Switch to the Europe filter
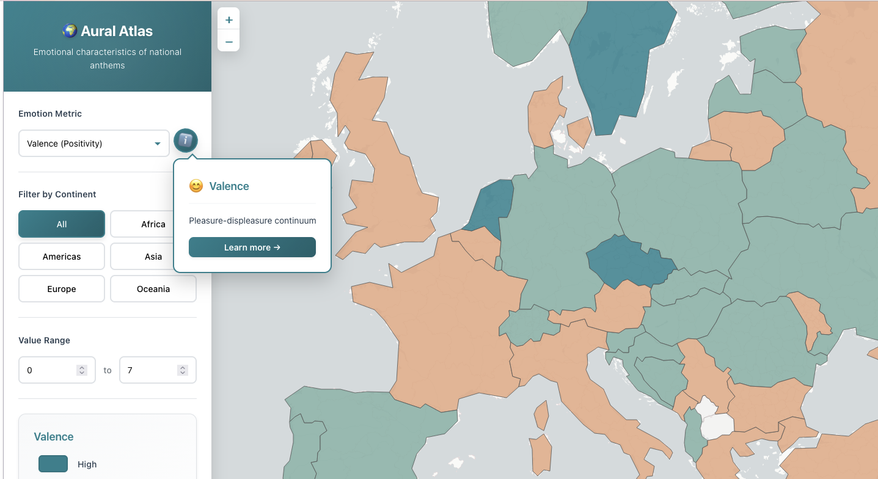This screenshot has height=479, width=878. tap(61, 288)
